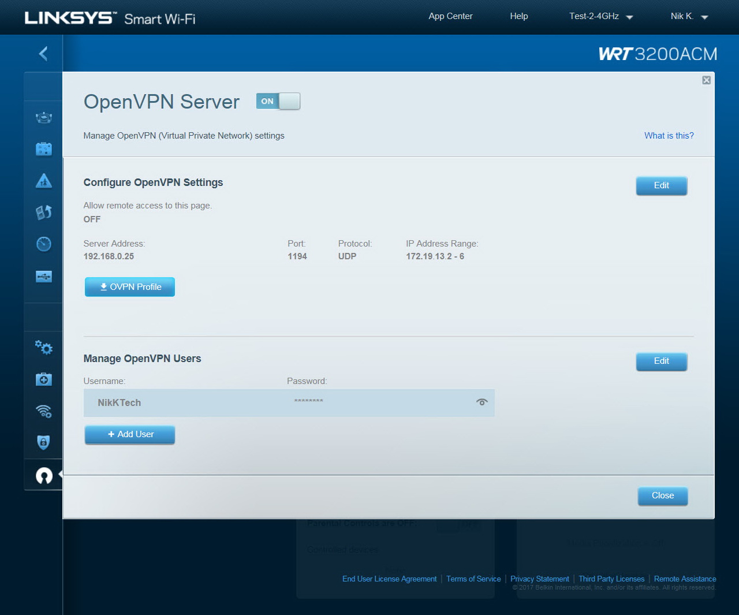Screen dimensions: 739x615
Task: Expand Nik K. account dropdown
Action: click(x=689, y=16)
